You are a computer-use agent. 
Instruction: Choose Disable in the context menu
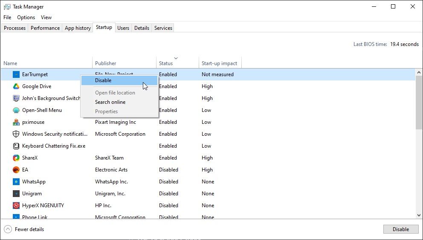point(103,80)
